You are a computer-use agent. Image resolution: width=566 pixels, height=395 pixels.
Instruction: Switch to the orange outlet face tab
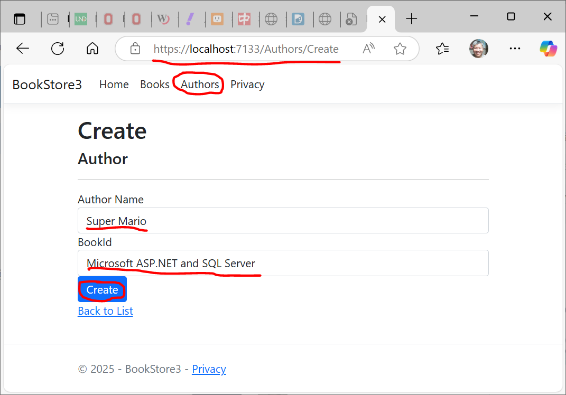click(217, 19)
